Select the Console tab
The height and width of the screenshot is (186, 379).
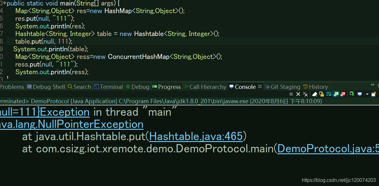[x=245, y=87]
